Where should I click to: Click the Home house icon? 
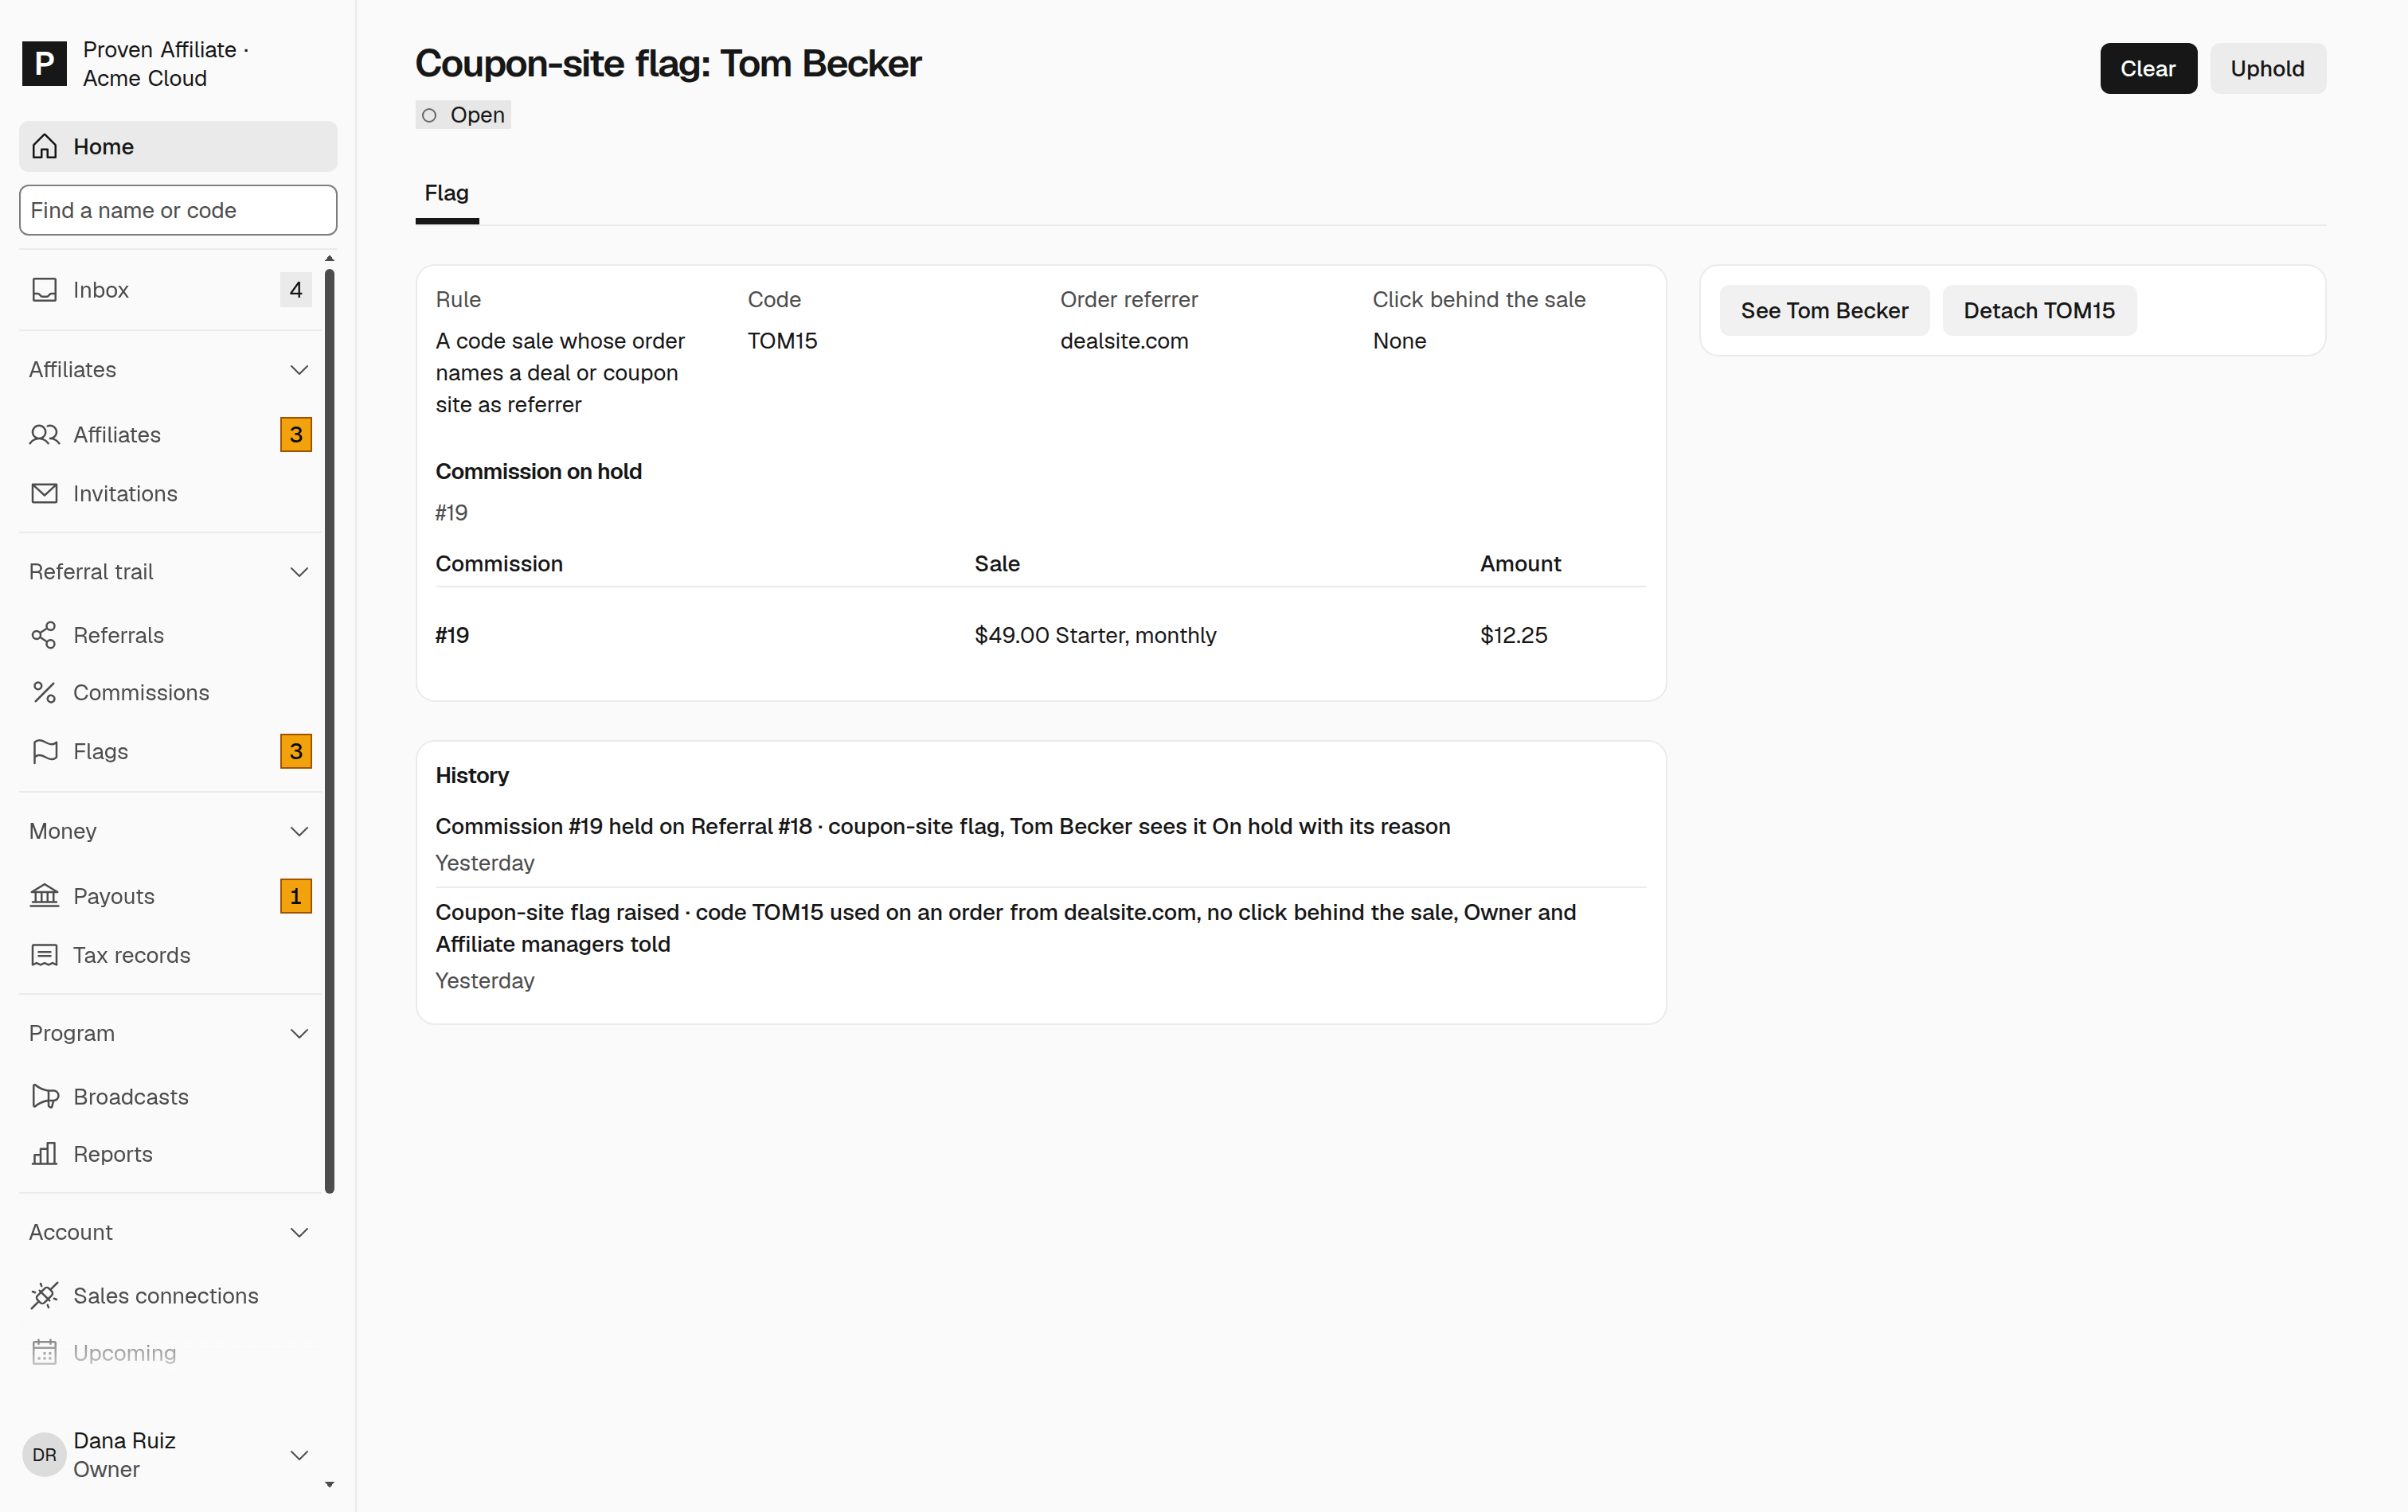(44, 147)
